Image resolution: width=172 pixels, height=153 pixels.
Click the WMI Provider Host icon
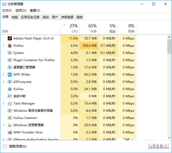tap(10, 133)
